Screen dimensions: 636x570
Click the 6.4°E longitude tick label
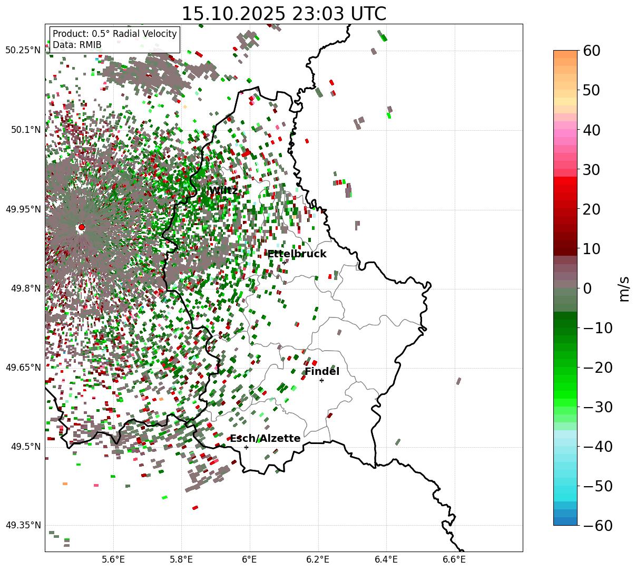pos(386,559)
